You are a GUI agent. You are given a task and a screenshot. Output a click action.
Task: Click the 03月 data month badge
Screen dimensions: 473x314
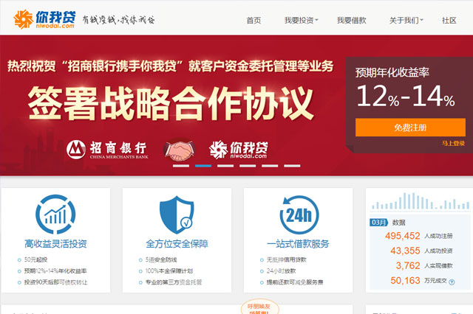(378, 223)
